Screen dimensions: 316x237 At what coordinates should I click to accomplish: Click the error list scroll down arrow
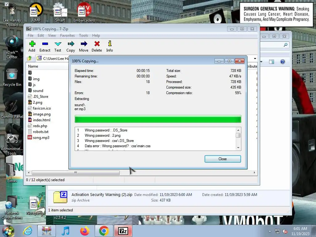click(x=238, y=148)
